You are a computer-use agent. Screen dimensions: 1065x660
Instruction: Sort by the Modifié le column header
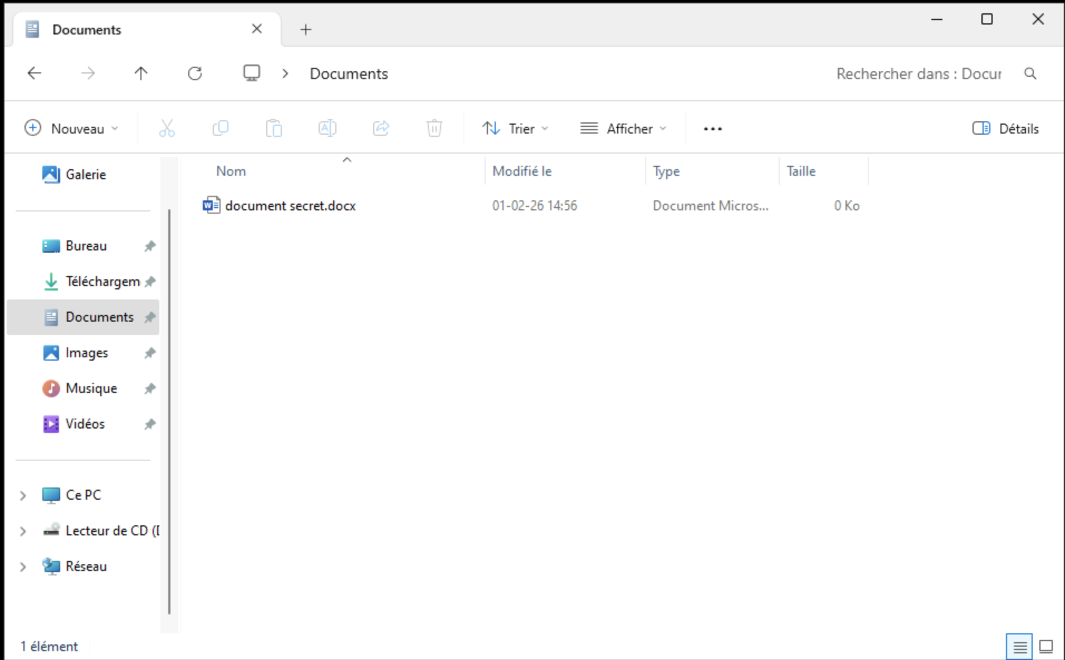[x=565, y=171]
